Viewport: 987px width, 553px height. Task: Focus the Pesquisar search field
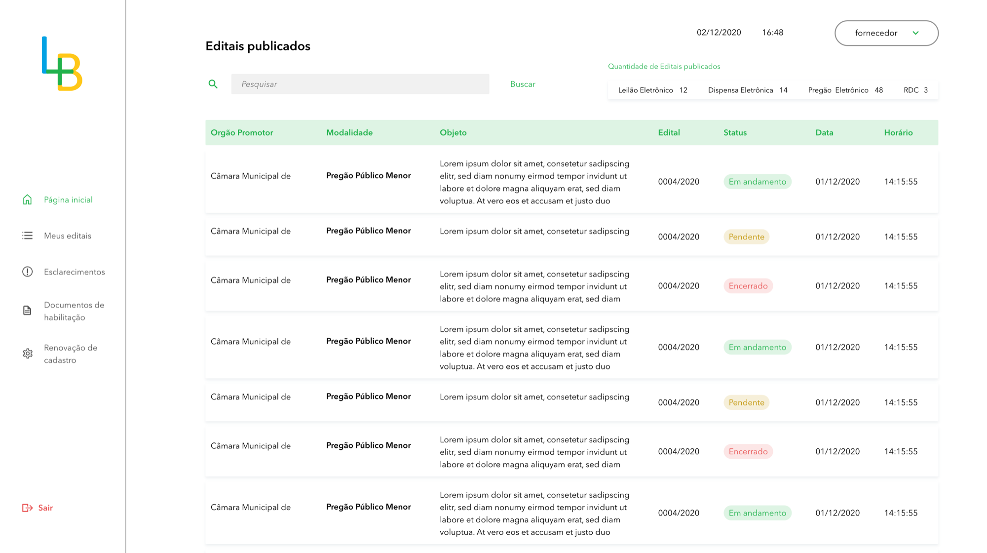pyautogui.click(x=360, y=84)
